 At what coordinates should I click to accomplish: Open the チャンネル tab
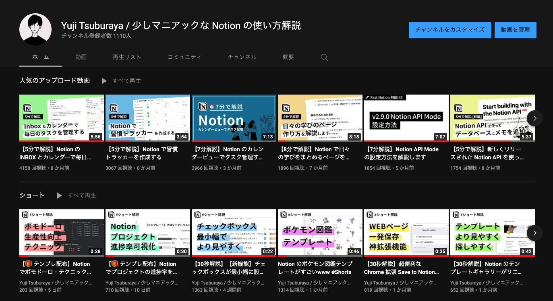242,57
